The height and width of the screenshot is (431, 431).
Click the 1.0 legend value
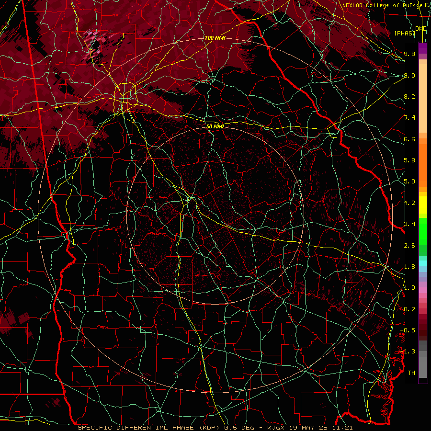coord(409,288)
